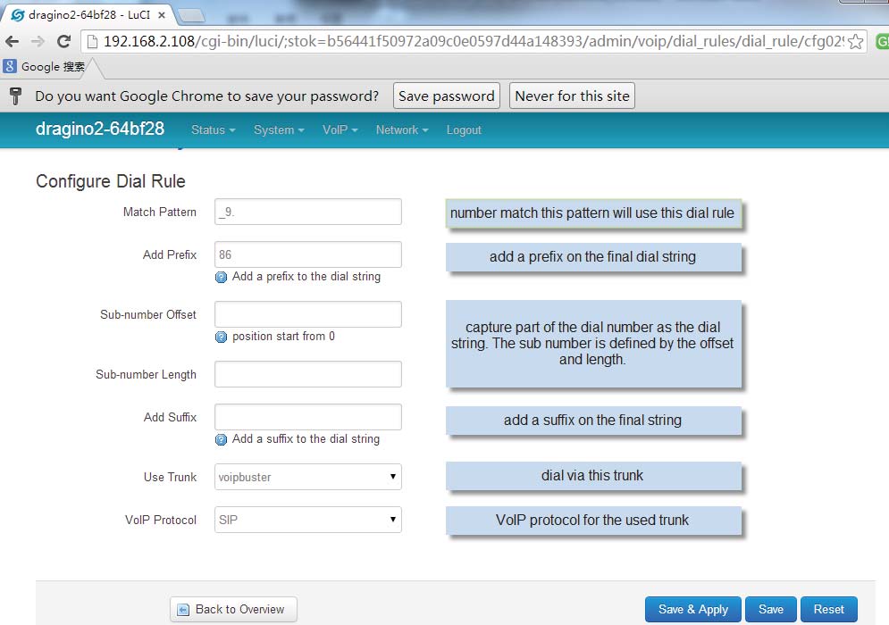This screenshot has height=625, width=889.
Task: Focus the Add Prefix input field
Action: (308, 254)
